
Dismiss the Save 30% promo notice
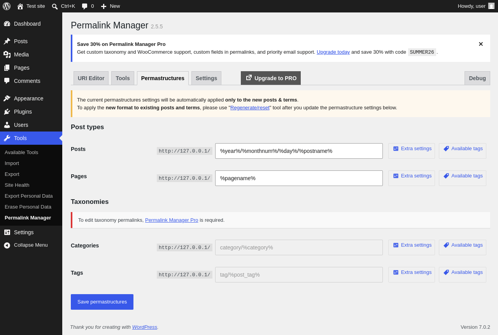pos(481,44)
